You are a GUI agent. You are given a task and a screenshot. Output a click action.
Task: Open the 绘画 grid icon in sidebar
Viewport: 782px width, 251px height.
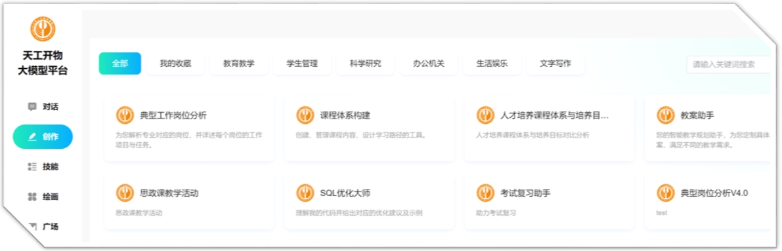coord(32,197)
